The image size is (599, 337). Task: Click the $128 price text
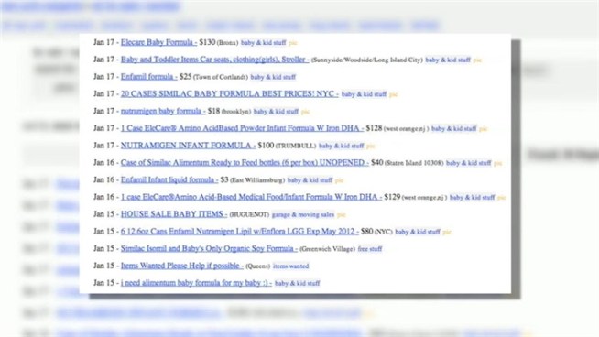(x=374, y=128)
